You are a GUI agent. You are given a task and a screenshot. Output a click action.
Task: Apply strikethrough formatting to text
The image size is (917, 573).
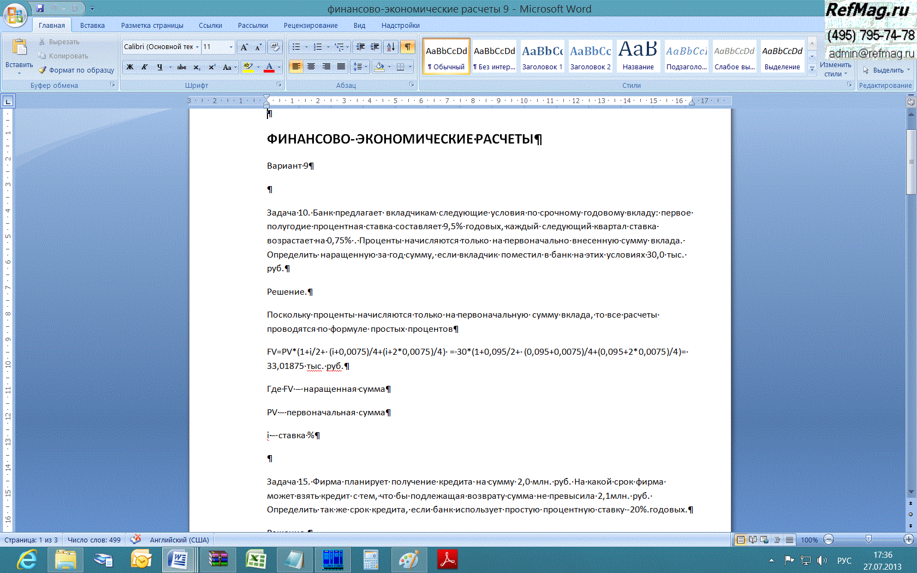point(182,67)
